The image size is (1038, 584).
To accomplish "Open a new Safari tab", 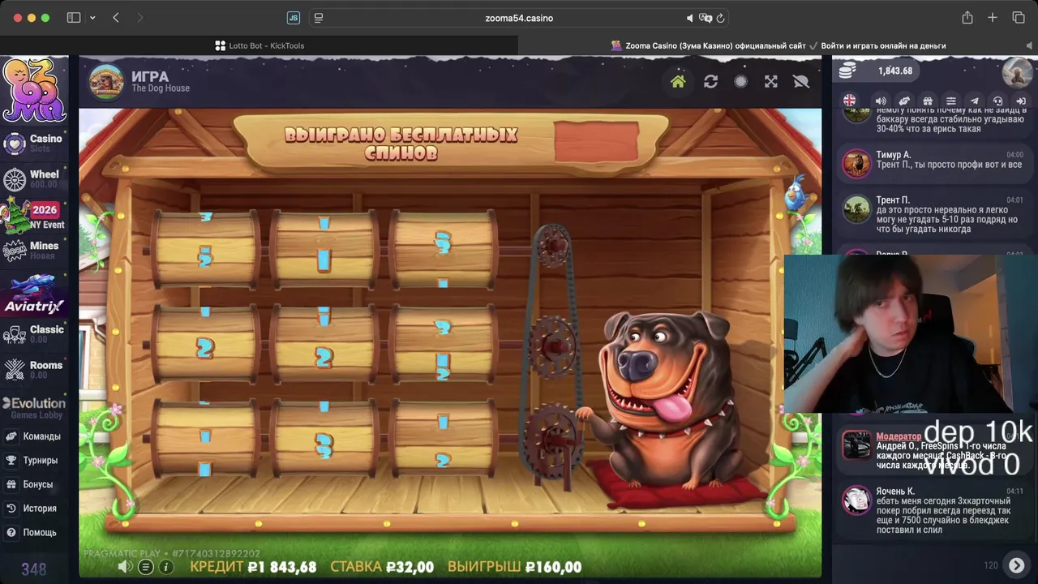I will [x=993, y=18].
